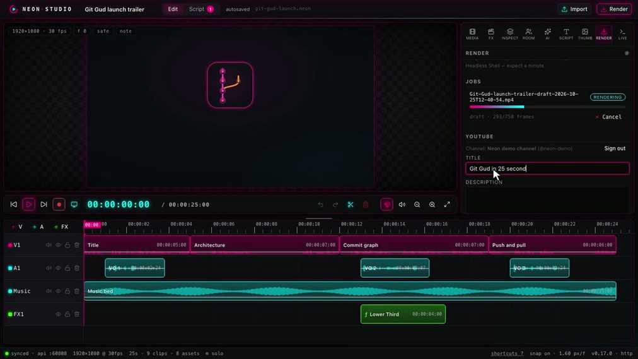Open the shortcuts ? link in status bar
The image size is (638, 359).
click(x=507, y=353)
